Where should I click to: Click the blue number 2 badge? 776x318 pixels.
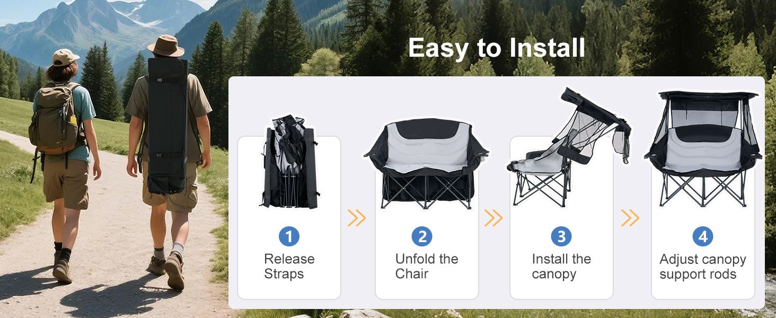(x=422, y=236)
